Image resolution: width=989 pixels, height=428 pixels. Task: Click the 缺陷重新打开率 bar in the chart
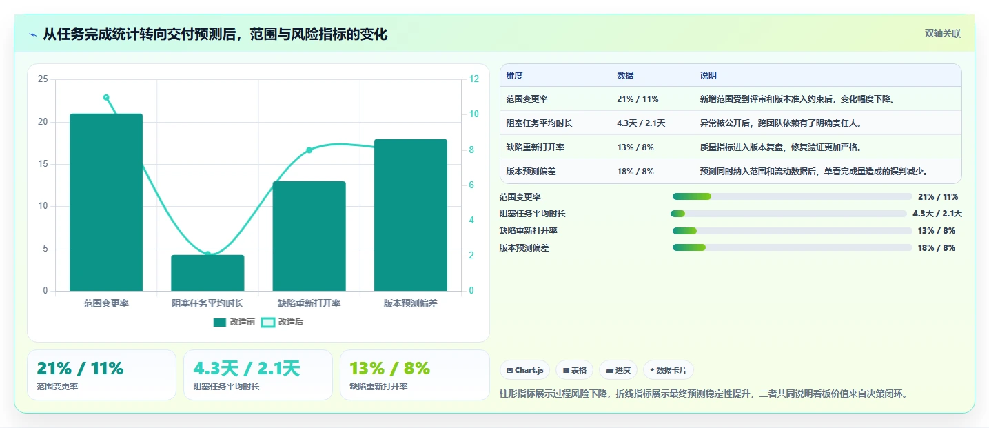point(309,236)
